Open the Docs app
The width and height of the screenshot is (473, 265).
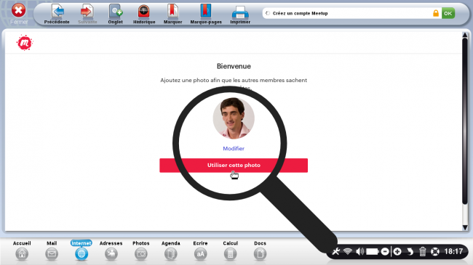click(260, 250)
